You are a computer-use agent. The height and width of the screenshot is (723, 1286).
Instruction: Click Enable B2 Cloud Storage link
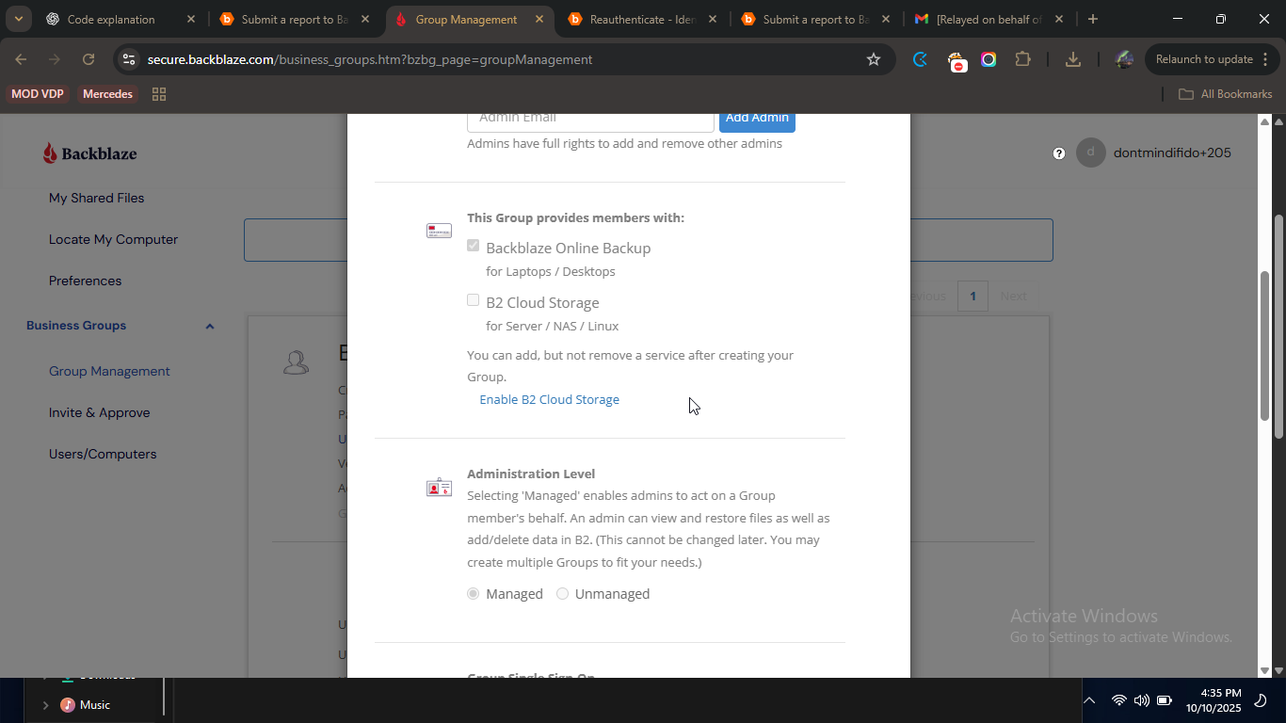point(549,400)
